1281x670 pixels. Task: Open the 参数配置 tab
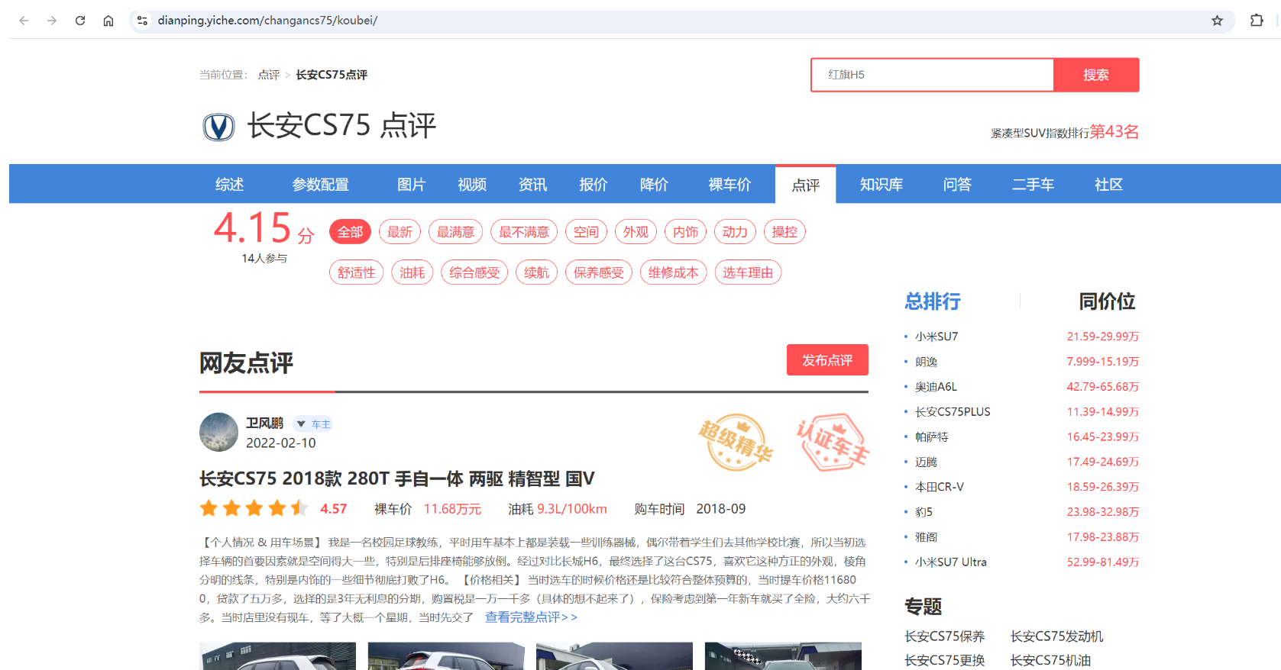pyautogui.click(x=321, y=185)
